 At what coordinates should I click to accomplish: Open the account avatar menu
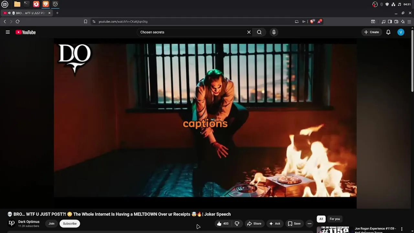(x=401, y=32)
